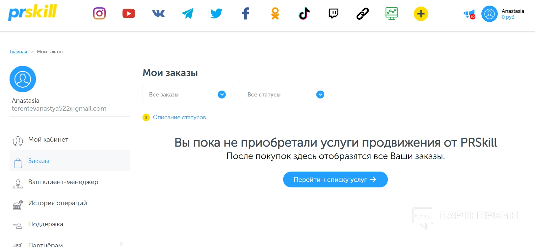Expand the Партнёрам submenu chevron
The image size is (535, 247).
tap(121, 244)
